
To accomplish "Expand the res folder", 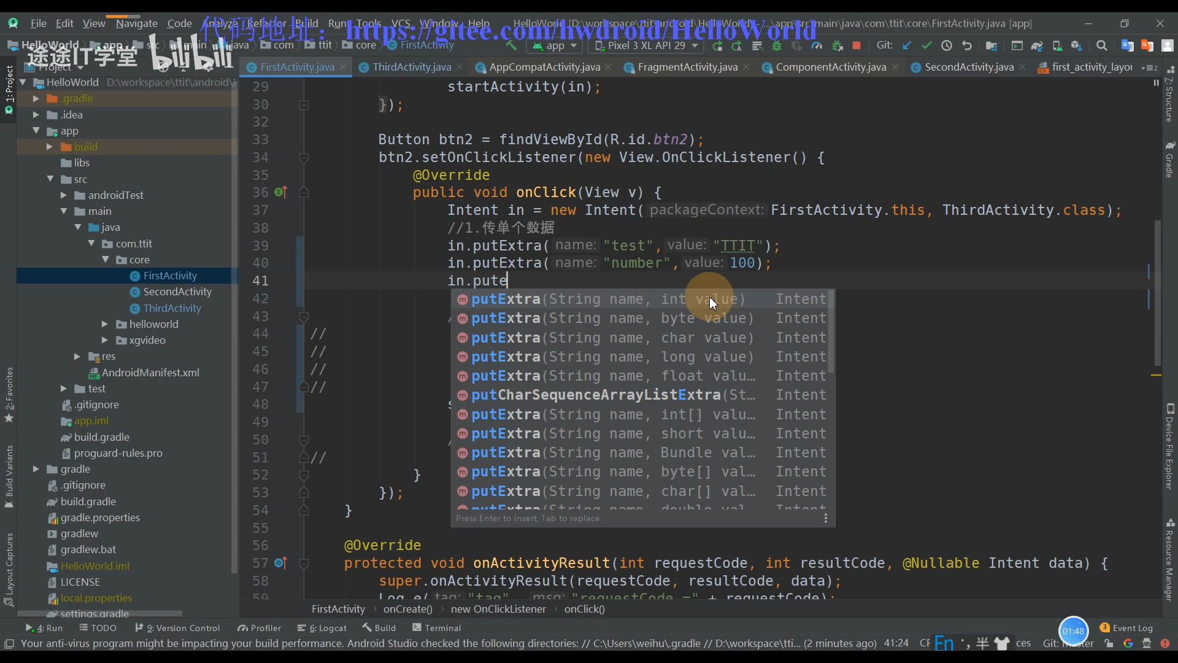I will [77, 356].
